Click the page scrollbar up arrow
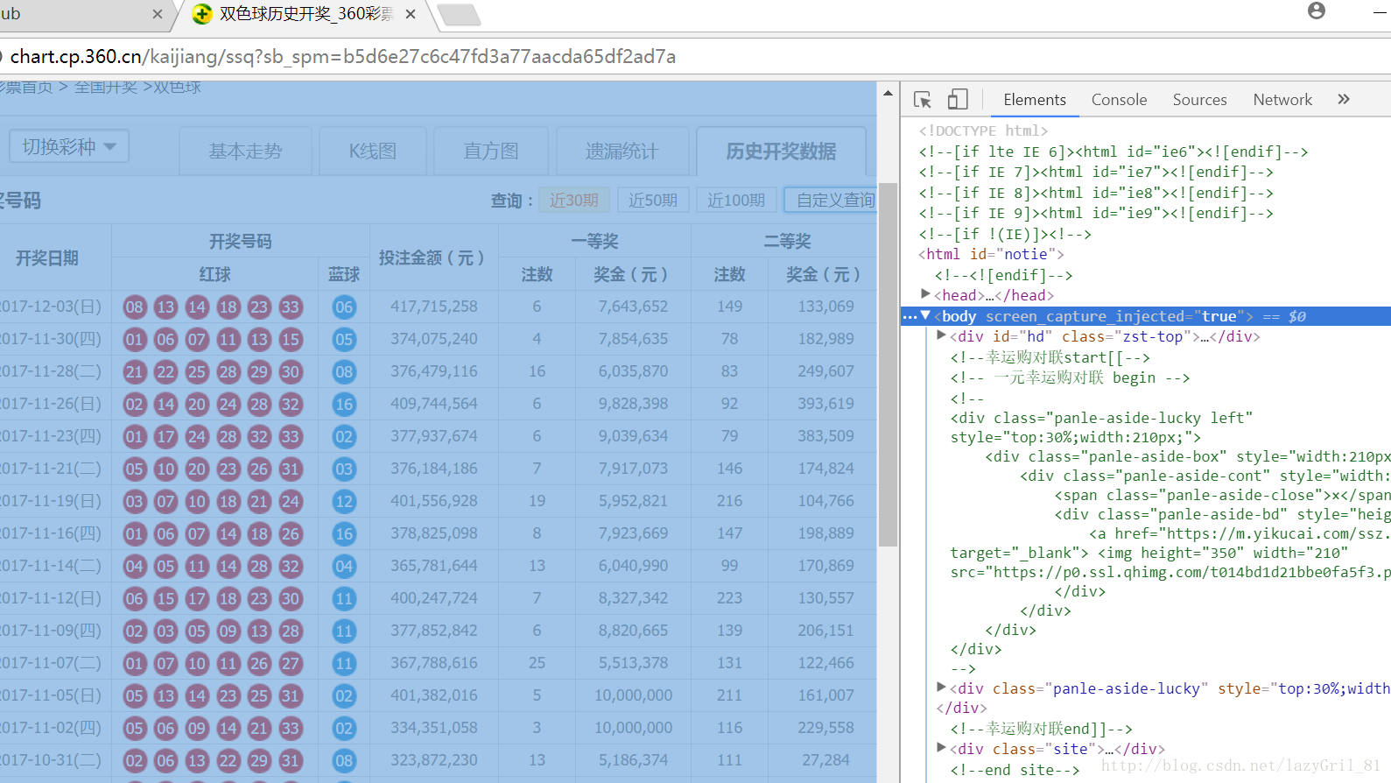The height and width of the screenshot is (783, 1391). (888, 93)
